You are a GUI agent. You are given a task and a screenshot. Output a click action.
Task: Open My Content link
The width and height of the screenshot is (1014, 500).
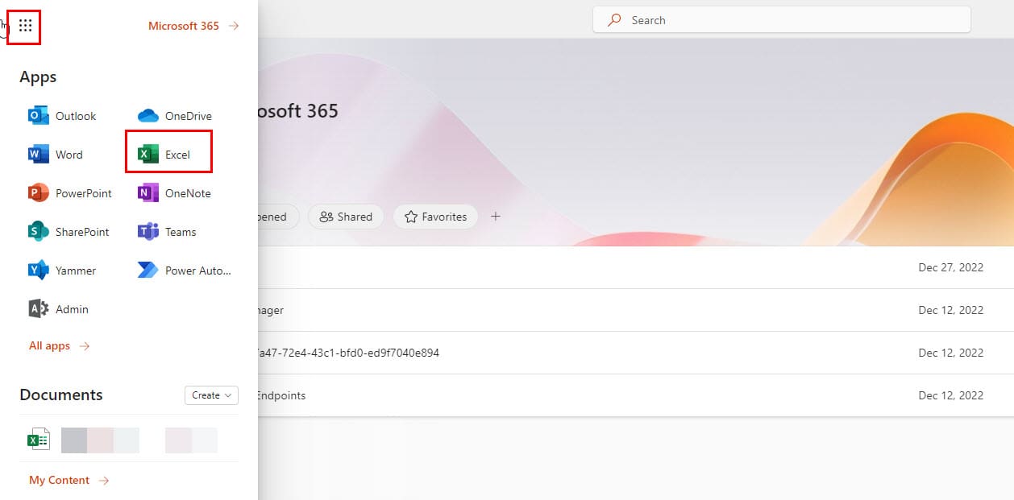coord(69,481)
